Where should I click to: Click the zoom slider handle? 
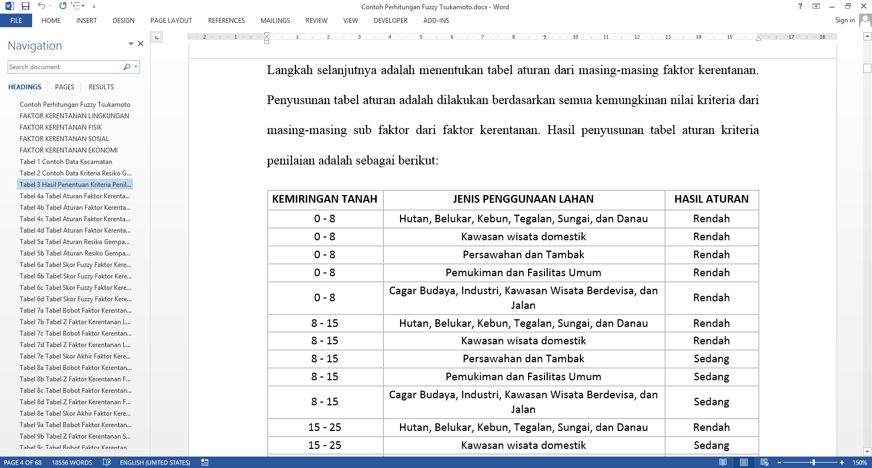click(813, 463)
